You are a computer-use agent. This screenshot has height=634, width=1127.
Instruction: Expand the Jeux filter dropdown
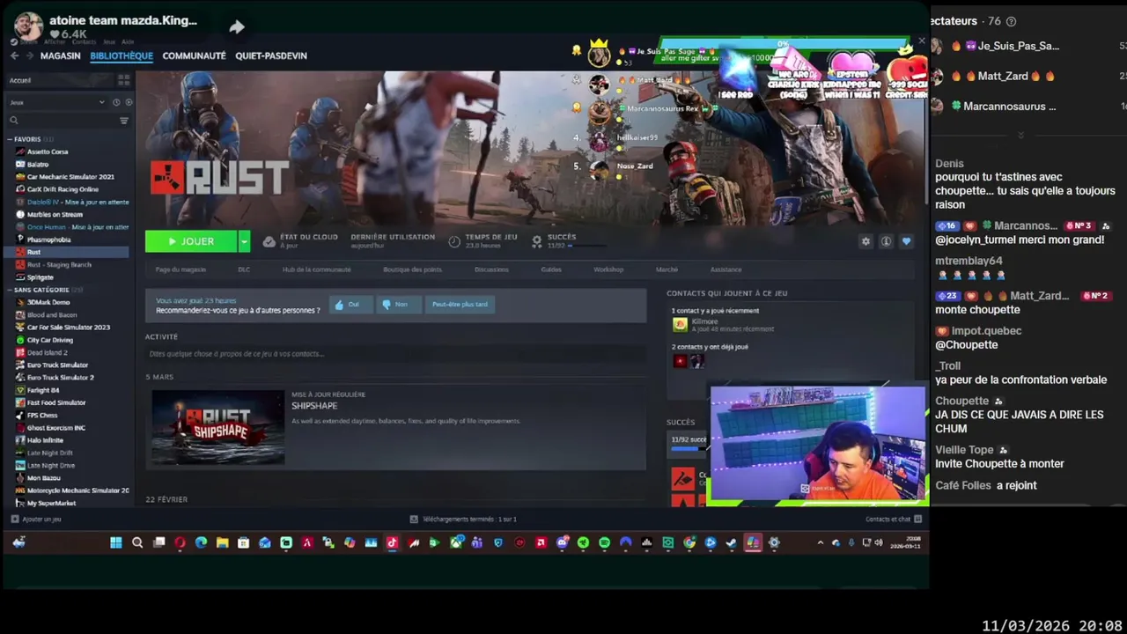coord(57,102)
